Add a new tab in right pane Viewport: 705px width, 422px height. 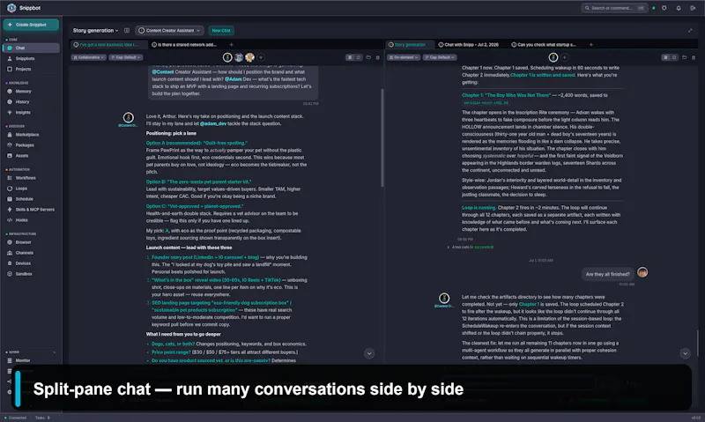[590, 45]
